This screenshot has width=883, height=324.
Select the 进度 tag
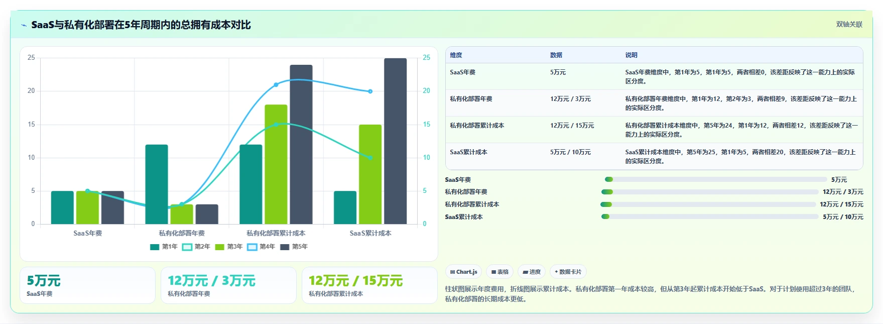(532, 272)
